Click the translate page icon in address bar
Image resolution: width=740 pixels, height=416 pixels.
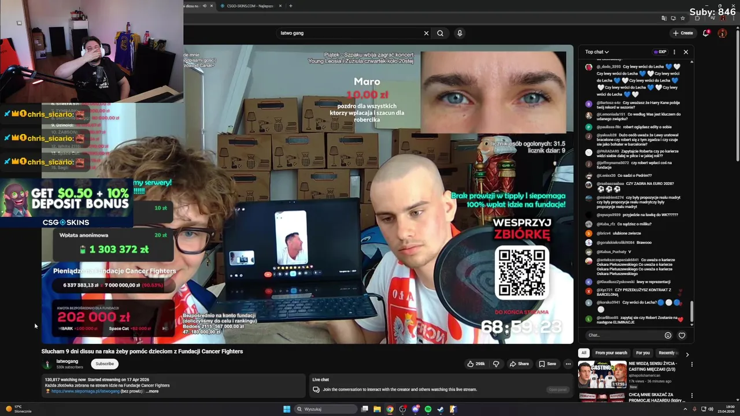[x=664, y=18]
